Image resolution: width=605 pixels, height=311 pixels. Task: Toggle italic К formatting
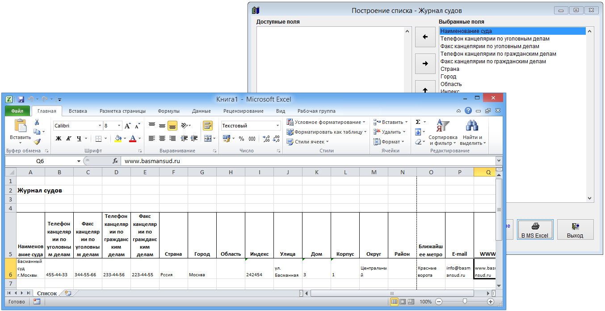pyautogui.click(x=69, y=139)
